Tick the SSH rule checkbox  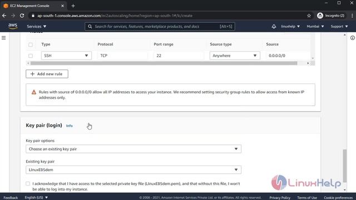click(x=31, y=56)
